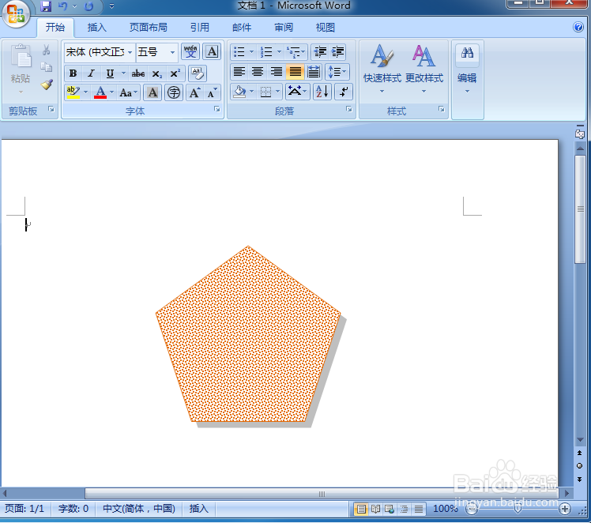Redo the last action

tap(88, 6)
